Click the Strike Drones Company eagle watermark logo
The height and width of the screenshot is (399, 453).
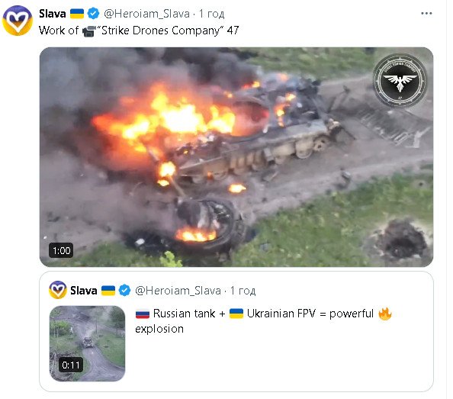400,81
